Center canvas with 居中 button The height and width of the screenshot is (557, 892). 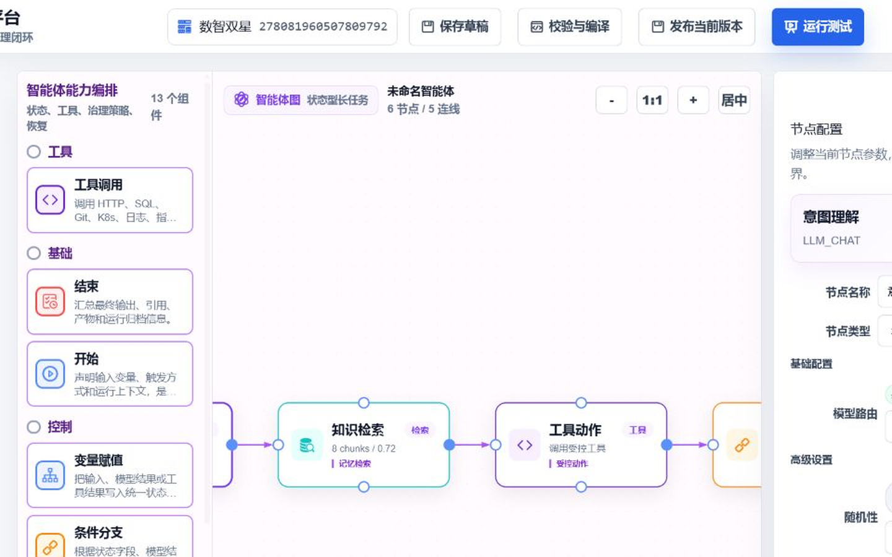click(x=734, y=100)
